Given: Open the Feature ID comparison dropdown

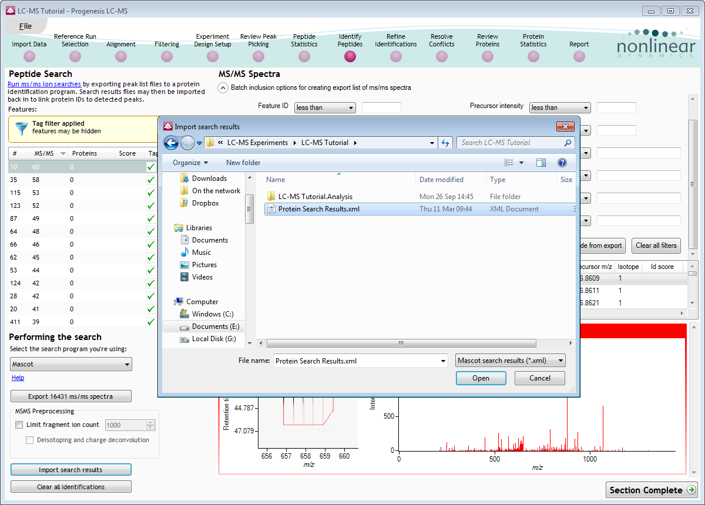Looking at the screenshot, I should coord(325,107).
